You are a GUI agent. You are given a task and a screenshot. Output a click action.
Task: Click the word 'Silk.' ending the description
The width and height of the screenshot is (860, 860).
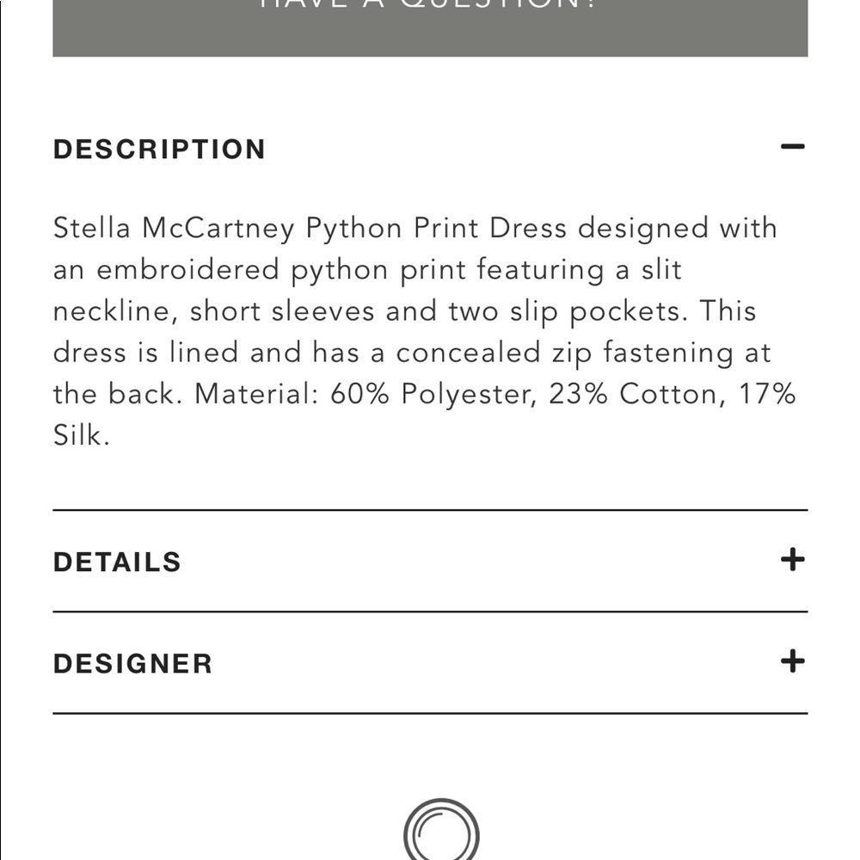[x=82, y=435]
